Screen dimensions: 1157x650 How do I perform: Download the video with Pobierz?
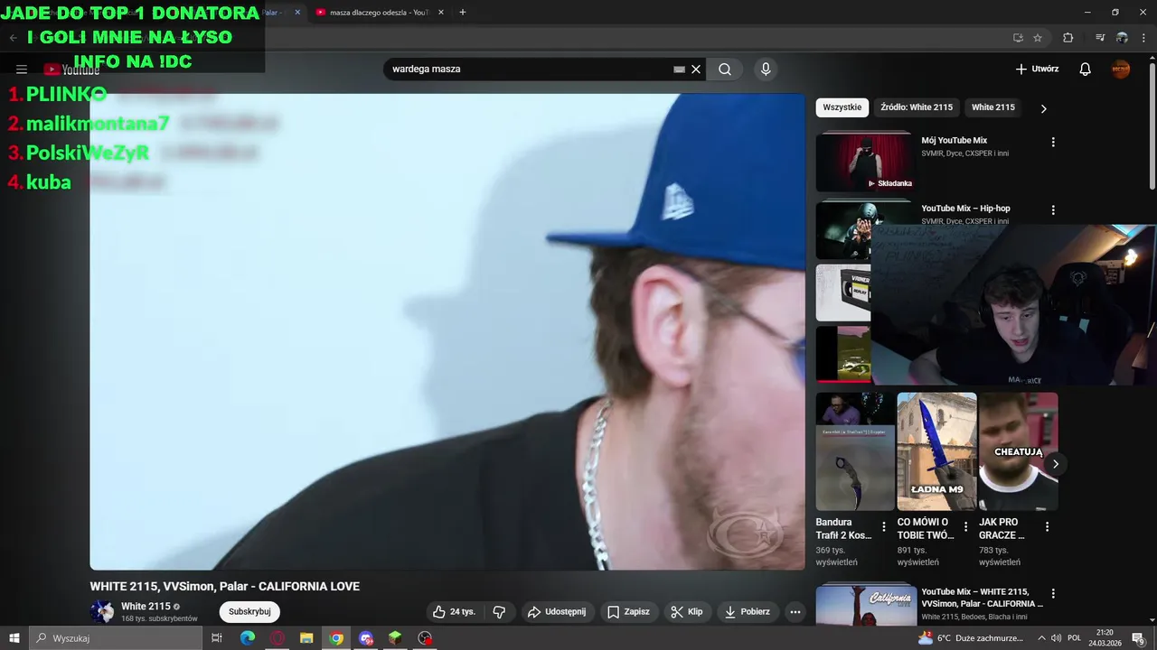(x=748, y=611)
